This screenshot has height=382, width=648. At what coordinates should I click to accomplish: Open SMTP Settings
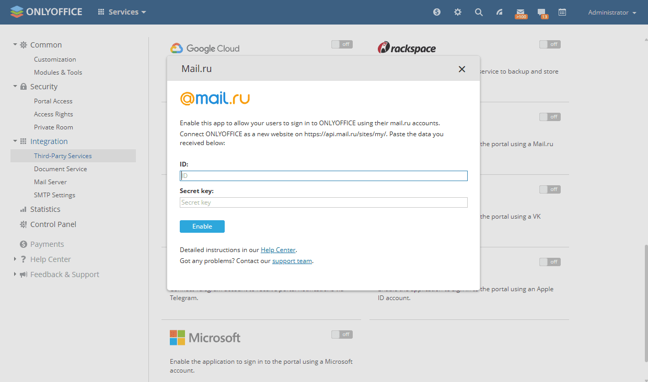pyautogui.click(x=54, y=195)
